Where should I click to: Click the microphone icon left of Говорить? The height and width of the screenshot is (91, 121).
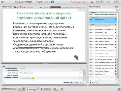tap(42, 89)
